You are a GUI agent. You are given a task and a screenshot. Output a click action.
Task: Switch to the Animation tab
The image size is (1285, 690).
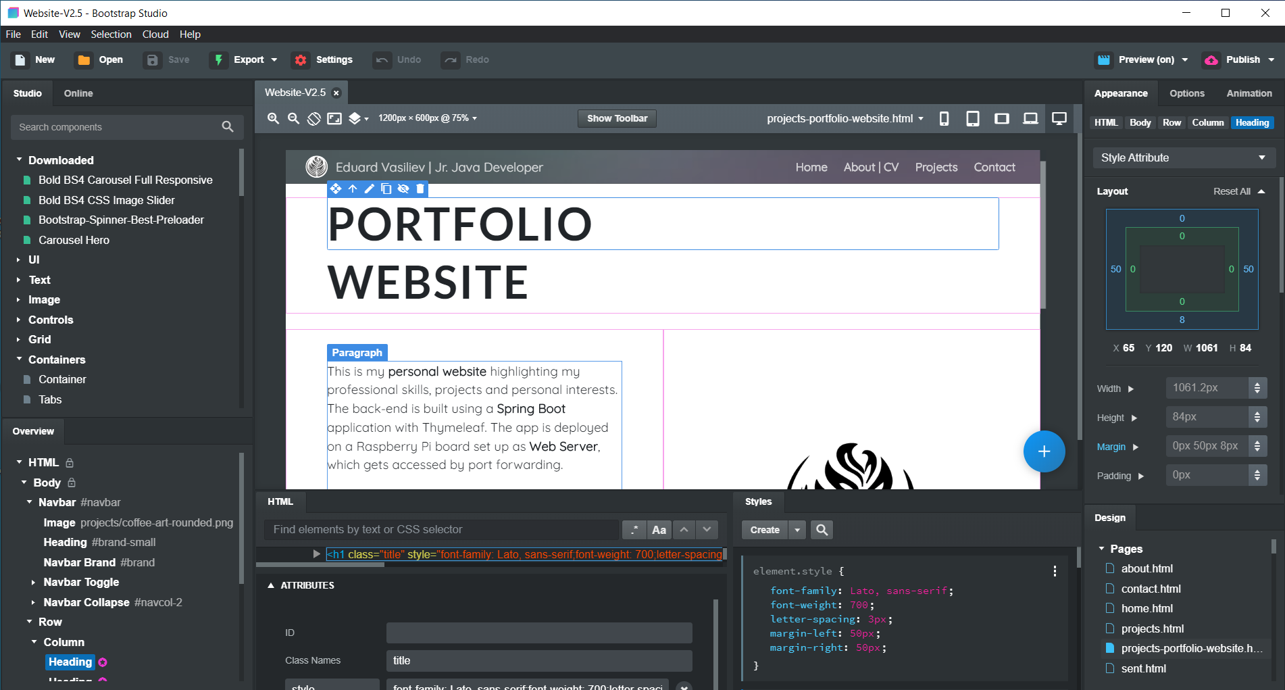click(x=1249, y=93)
